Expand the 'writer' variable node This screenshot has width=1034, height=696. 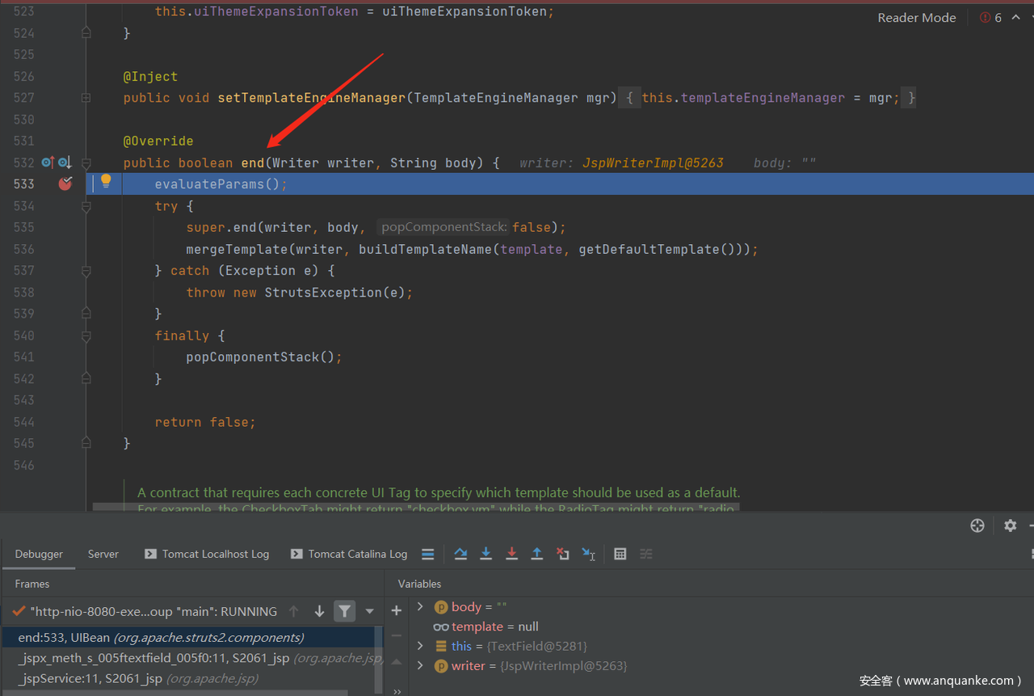point(420,666)
